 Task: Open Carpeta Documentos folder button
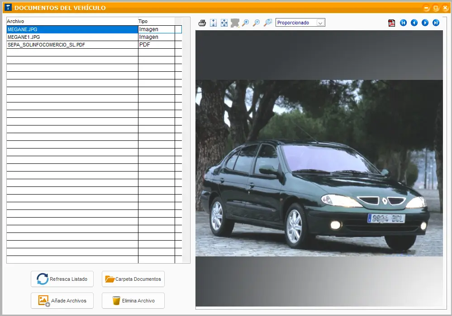click(x=133, y=279)
